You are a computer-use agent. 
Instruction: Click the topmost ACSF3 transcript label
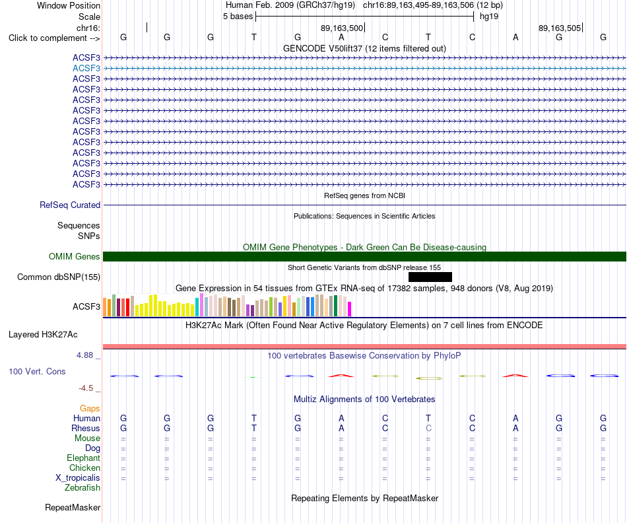point(86,57)
